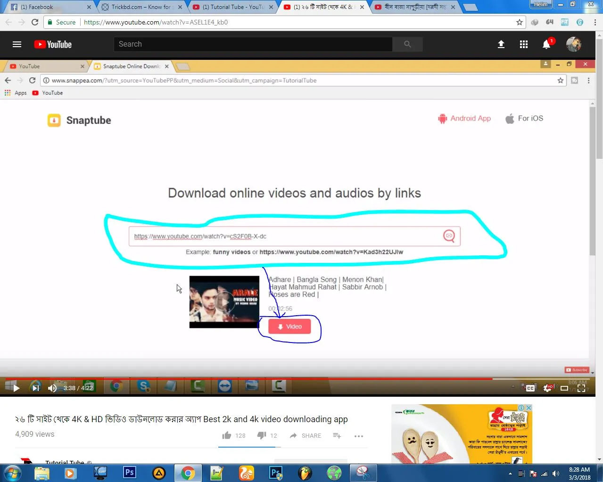Add the video to a playlist

(x=337, y=436)
